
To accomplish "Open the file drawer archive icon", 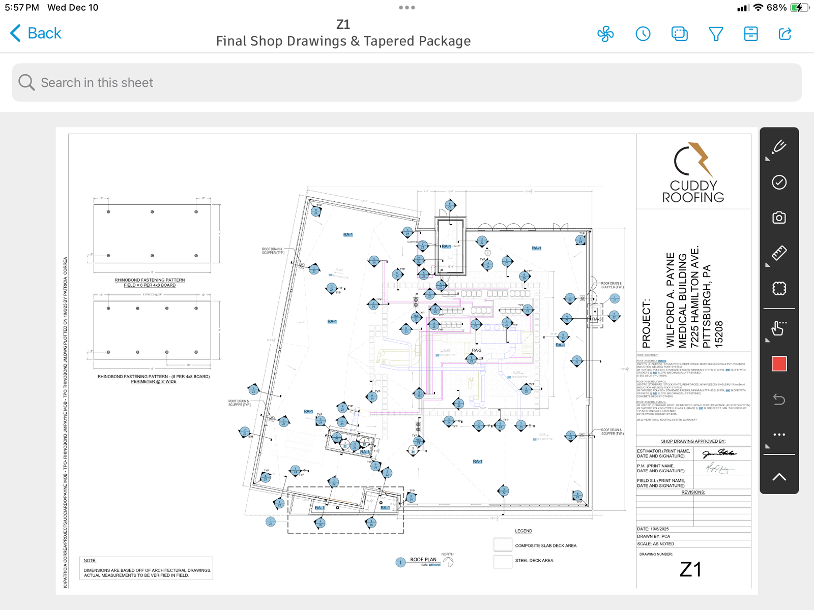I will pyautogui.click(x=751, y=34).
